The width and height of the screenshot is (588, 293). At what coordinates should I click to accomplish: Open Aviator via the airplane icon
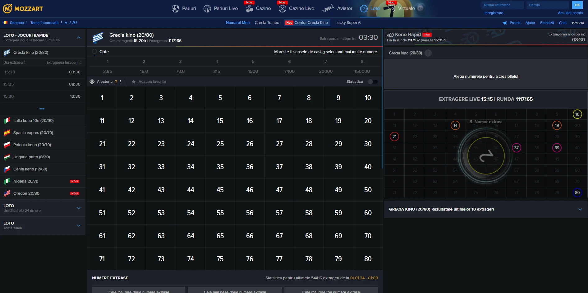click(x=328, y=8)
